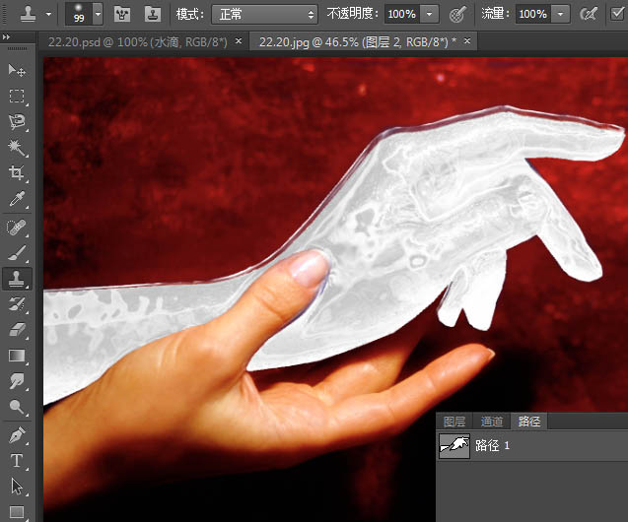Switch to the 路径 panel tab
Viewport: 628px width, 522px height.
529,422
